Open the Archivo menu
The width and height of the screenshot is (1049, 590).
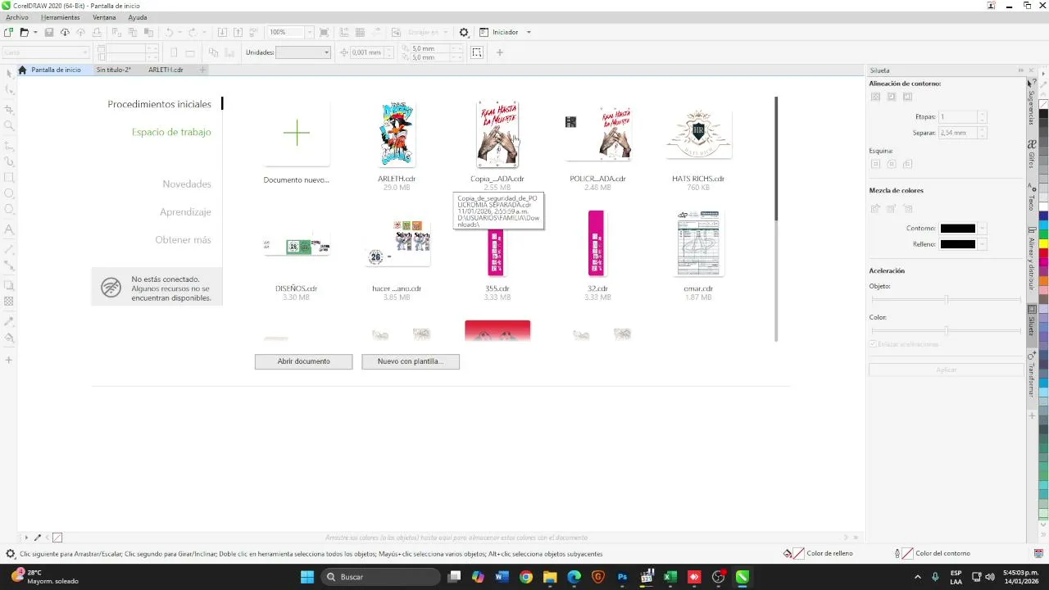coord(16,17)
